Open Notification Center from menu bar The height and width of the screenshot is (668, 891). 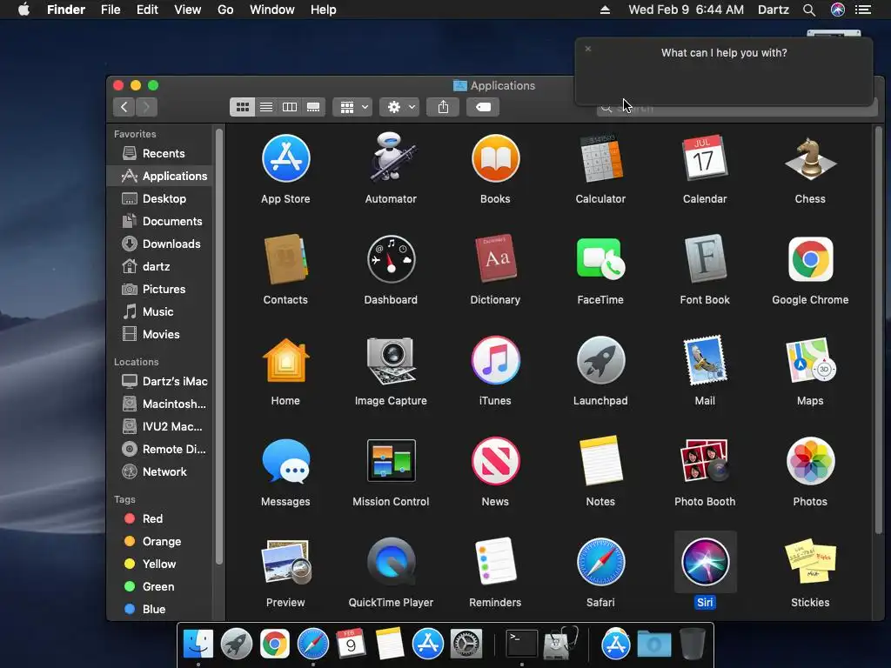coord(863,10)
